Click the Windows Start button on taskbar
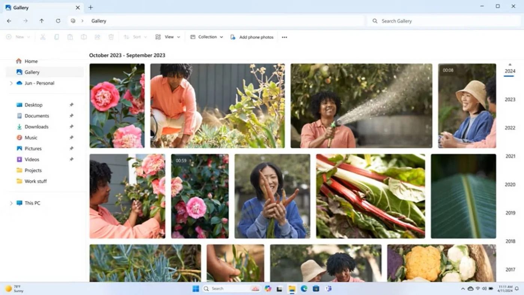The width and height of the screenshot is (524, 295). [x=195, y=289]
